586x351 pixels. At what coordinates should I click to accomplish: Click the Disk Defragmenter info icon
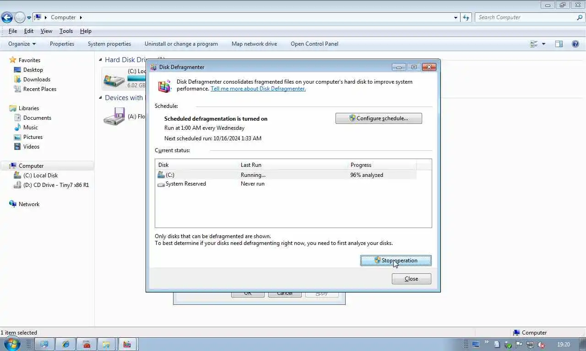click(164, 85)
